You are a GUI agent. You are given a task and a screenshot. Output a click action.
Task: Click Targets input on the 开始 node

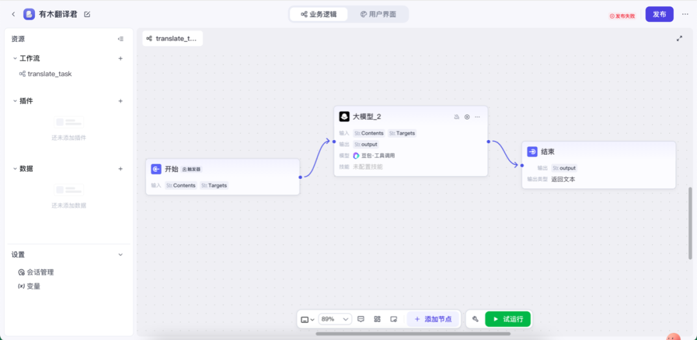[214, 185]
